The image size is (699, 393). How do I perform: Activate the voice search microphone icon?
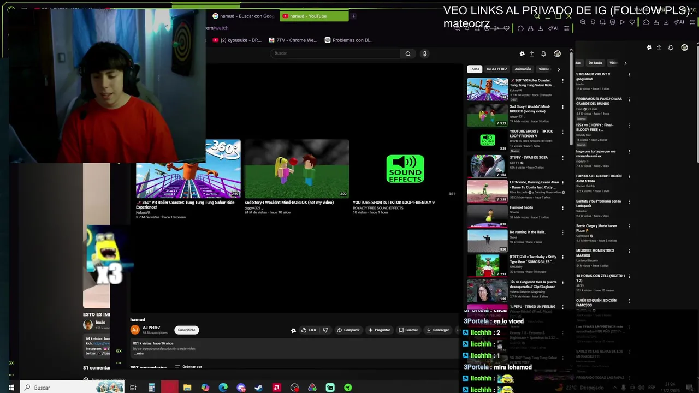tap(424, 53)
